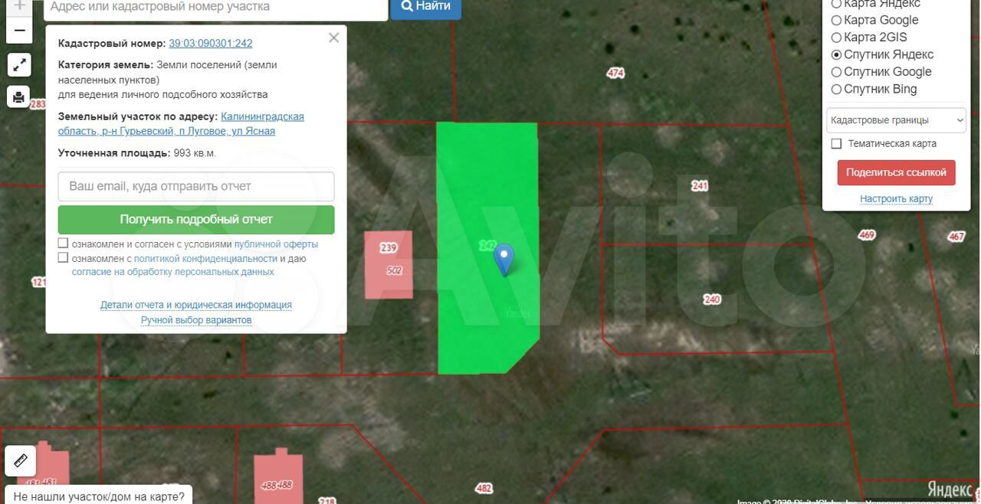Viewport: 981px width, 504px height.
Task: Toggle fullscreen map view icon
Action: [19, 65]
